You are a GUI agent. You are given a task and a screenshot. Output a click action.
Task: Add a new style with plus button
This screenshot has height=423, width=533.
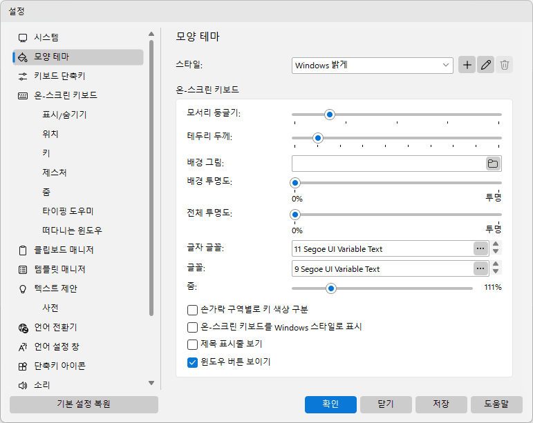(467, 65)
